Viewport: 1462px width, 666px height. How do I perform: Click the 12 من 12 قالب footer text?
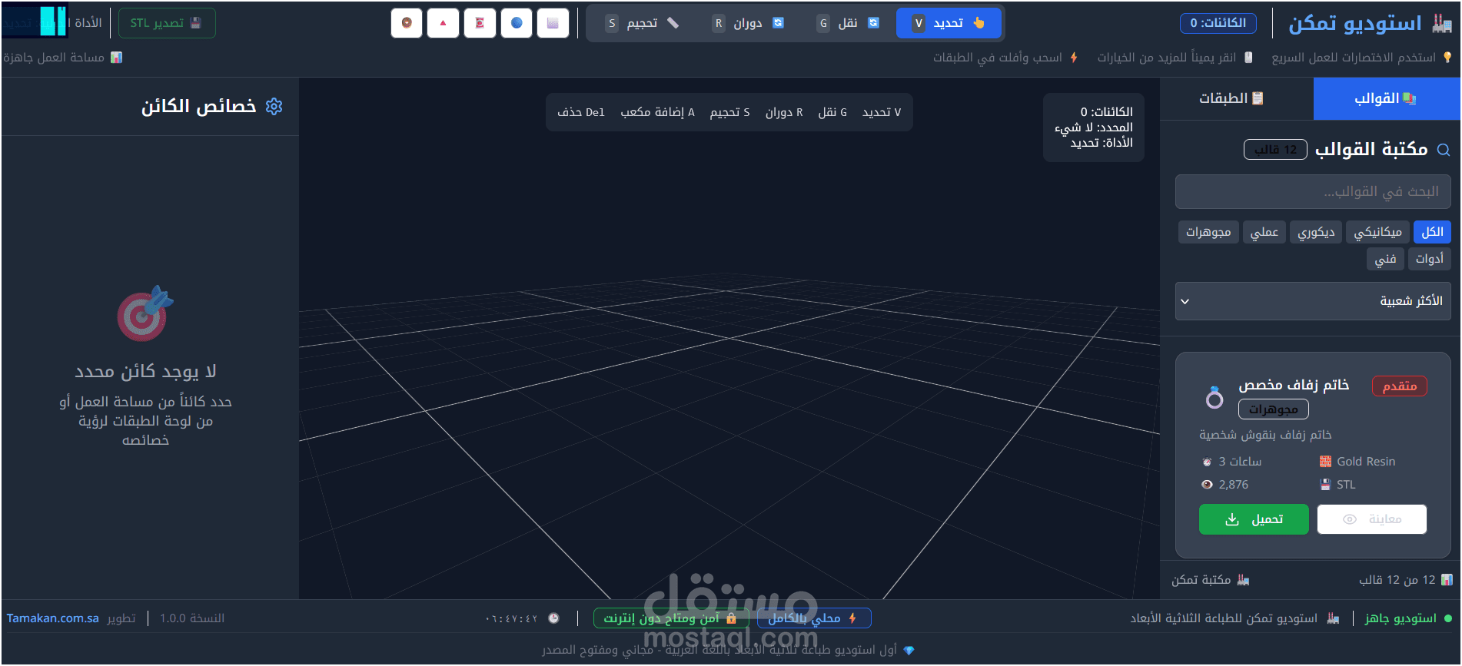pyautogui.click(x=1397, y=580)
